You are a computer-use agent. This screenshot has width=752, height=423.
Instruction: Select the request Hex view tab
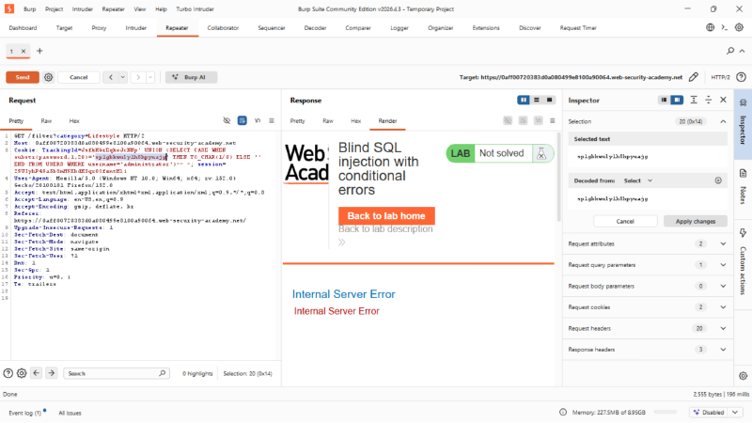pyautogui.click(x=74, y=121)
